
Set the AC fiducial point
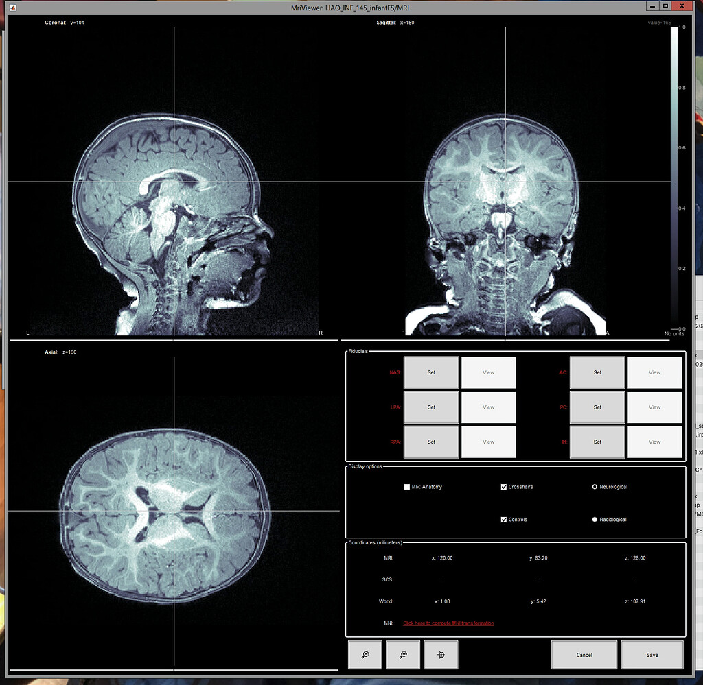pos(597,372)
